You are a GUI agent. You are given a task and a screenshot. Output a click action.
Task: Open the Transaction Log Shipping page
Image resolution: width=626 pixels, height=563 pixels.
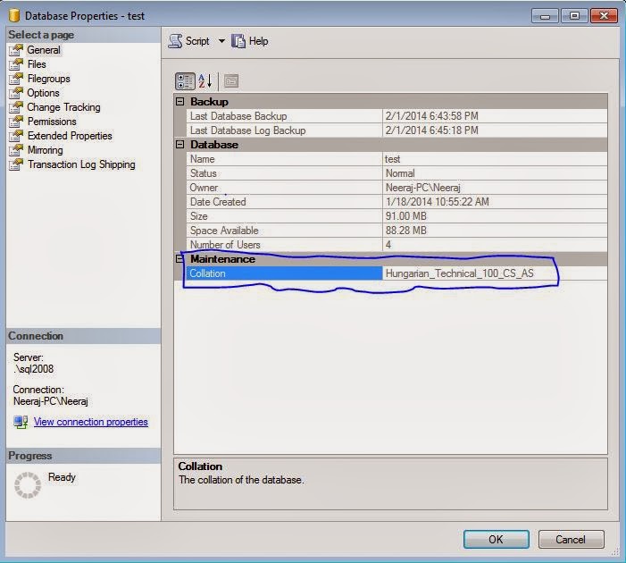pyautogui.click(x=81, y=164)
